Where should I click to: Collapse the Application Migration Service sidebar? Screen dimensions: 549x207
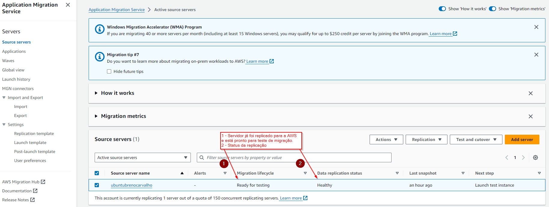[x=68, y=5]
